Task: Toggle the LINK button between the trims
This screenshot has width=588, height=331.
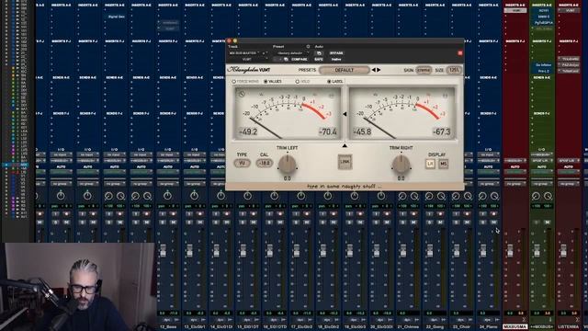Action: [x=345, y=162]
